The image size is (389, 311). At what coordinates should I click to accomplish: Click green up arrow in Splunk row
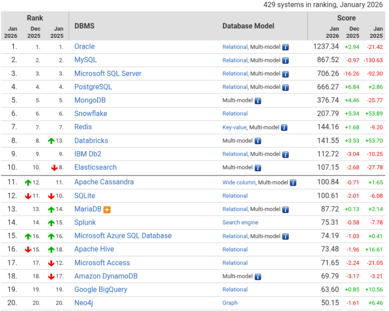[51, 223]
